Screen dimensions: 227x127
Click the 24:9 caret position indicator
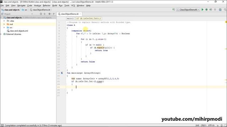[x=197, y=126]
